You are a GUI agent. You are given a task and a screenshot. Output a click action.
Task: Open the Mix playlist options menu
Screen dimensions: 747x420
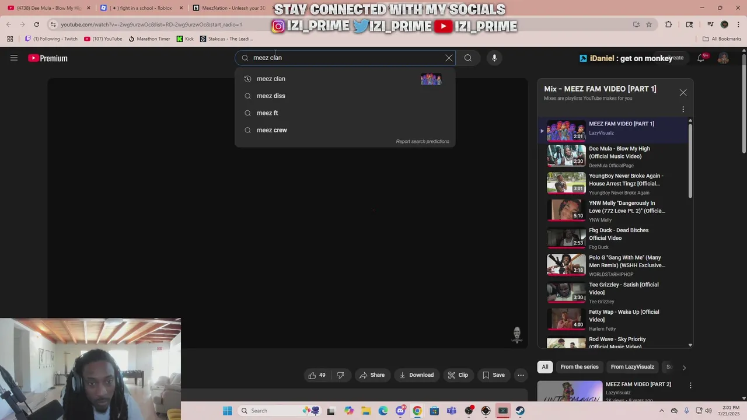point(683,109)
